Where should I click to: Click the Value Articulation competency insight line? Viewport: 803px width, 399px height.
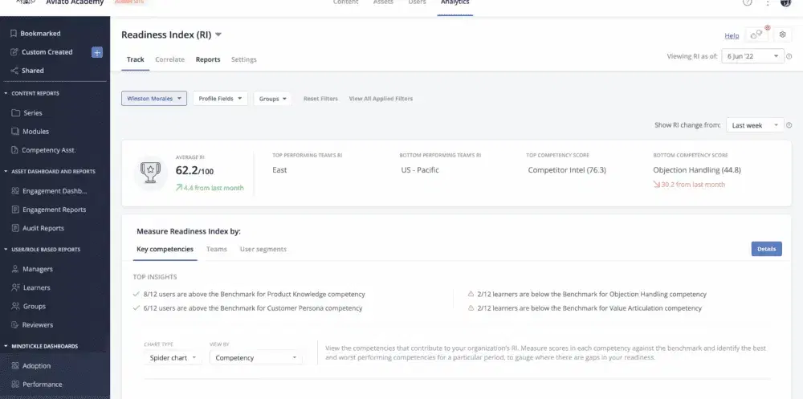589,308
